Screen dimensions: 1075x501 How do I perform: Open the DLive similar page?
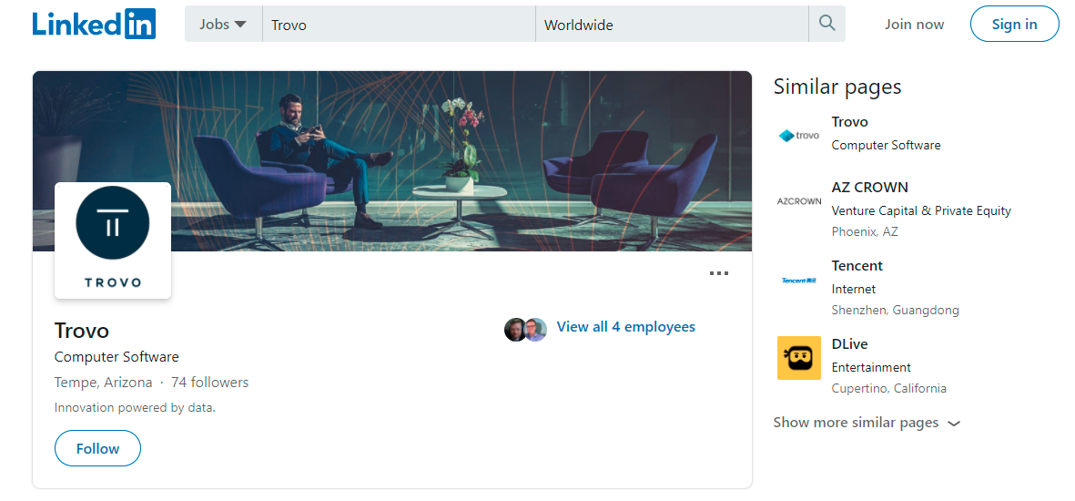pyautogui.click(x=850, y=343)
